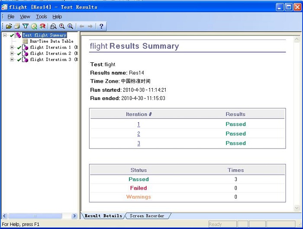Viewport: 303px width, 229px height.
Task: Click the Print icon in toolbar
Action: 17,26
